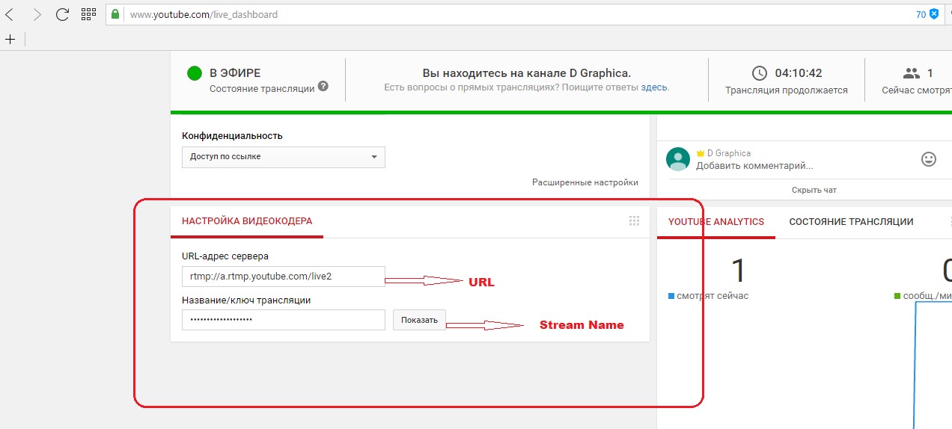Image resolution: width=952 pixels, height=429 pixels.
Task: Click the здесь help link
Action: tap(654, 87)
